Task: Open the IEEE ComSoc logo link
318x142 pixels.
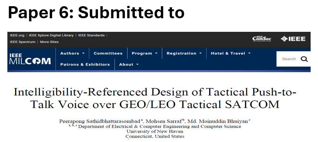Action: tap(262, 39)
